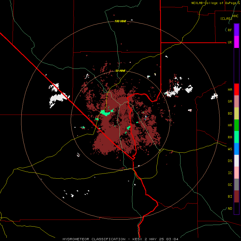Click the IC legend label
The height and width of the screenshot is (241, 241).
pos(230,173)
